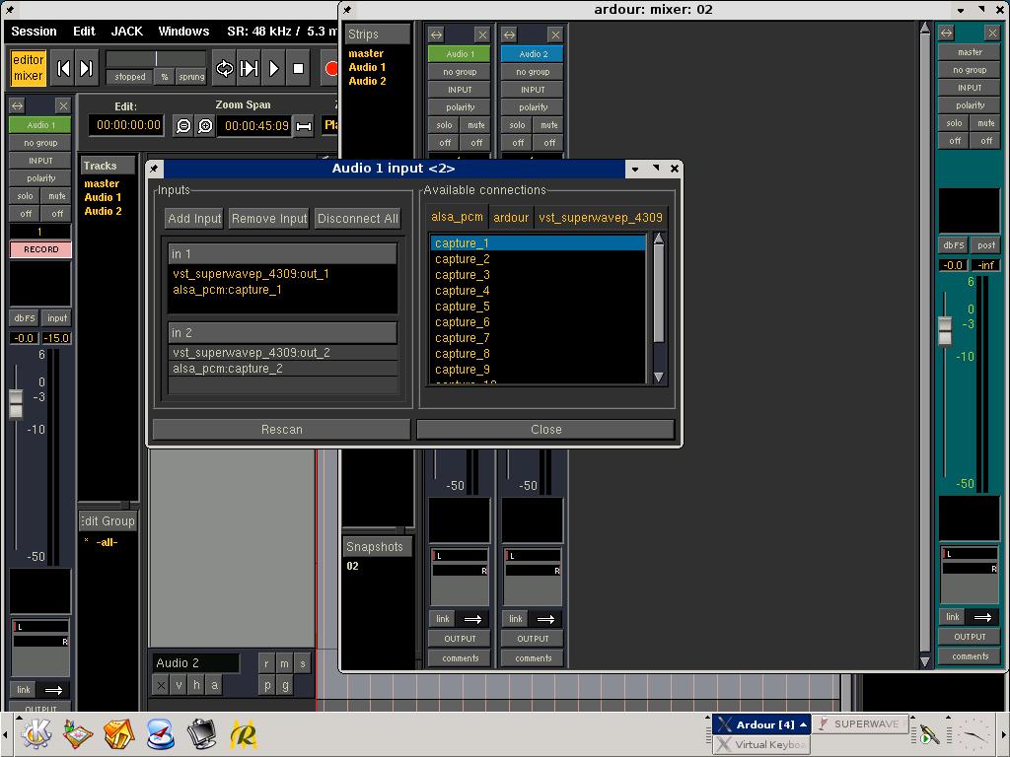Switch to alsa_pcm connections tab

click(x=457, y=218)
